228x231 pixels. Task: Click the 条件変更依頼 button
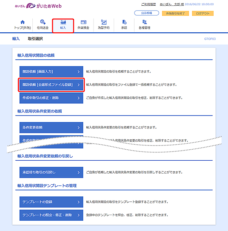point(51,127)
